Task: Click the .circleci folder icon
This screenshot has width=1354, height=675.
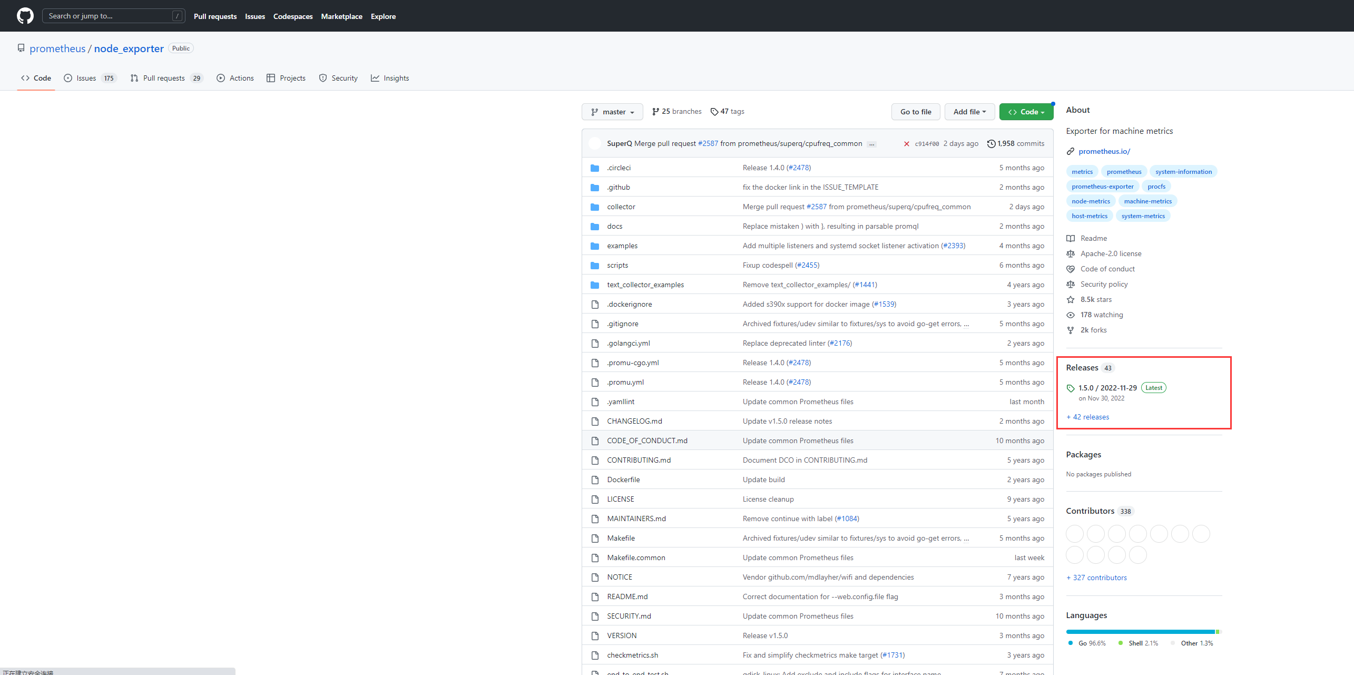Action: pos(595,168)
